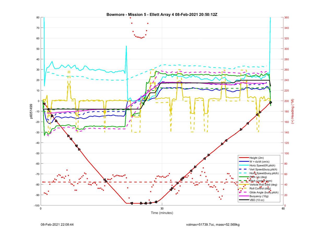313x231 pixels.
Task: Click the right axis tick label '200'
Action: point(287,101)
